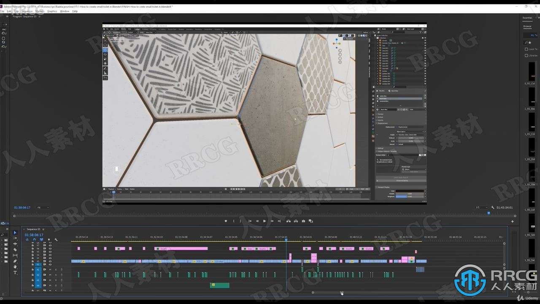Step back one frame
Viewport: 540px width, 304px height.
(x=257, y=221)
